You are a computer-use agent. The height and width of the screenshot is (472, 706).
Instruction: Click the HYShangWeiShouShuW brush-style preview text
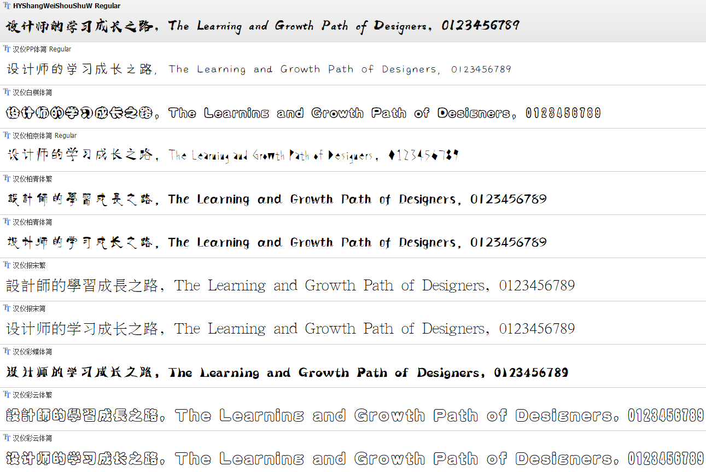coord(262,26)
